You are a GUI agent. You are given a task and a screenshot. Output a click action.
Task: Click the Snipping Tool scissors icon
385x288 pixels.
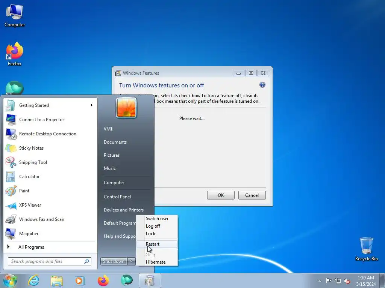pos(11,162)
